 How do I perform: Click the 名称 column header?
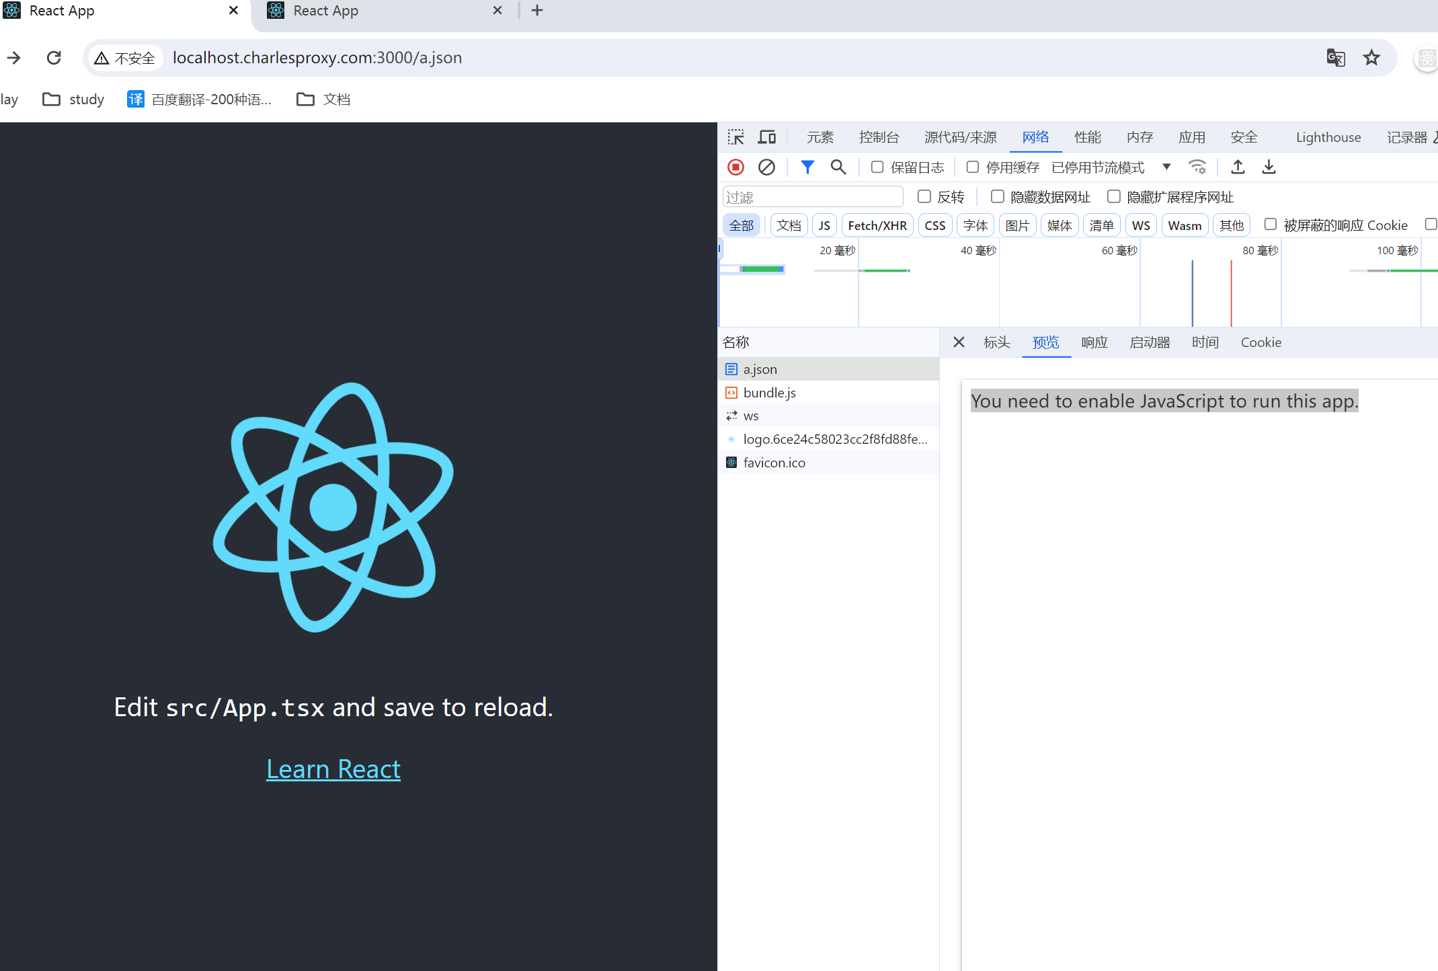828,342
